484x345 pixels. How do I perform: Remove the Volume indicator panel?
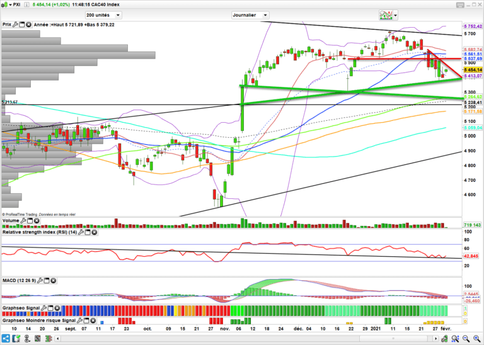click(37, 221)
